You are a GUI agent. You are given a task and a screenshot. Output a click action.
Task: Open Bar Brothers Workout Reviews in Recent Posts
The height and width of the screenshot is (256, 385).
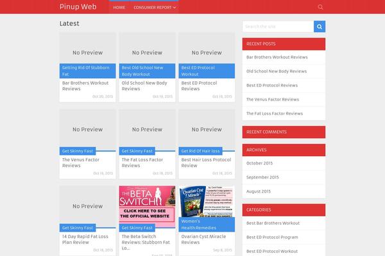coord(277,58)
